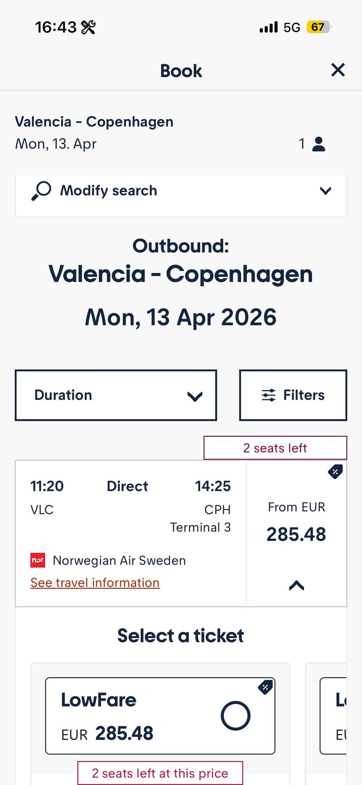Open the Filters button
The height and width of the screenshot is (785, 362).
coord(293,395)
